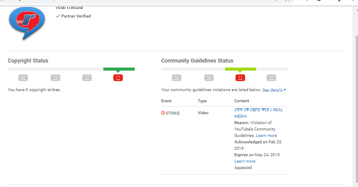Click the dark green Copyright Status bar segment
Viewport: 358px width, 187px height.
[x=119, y=69]
